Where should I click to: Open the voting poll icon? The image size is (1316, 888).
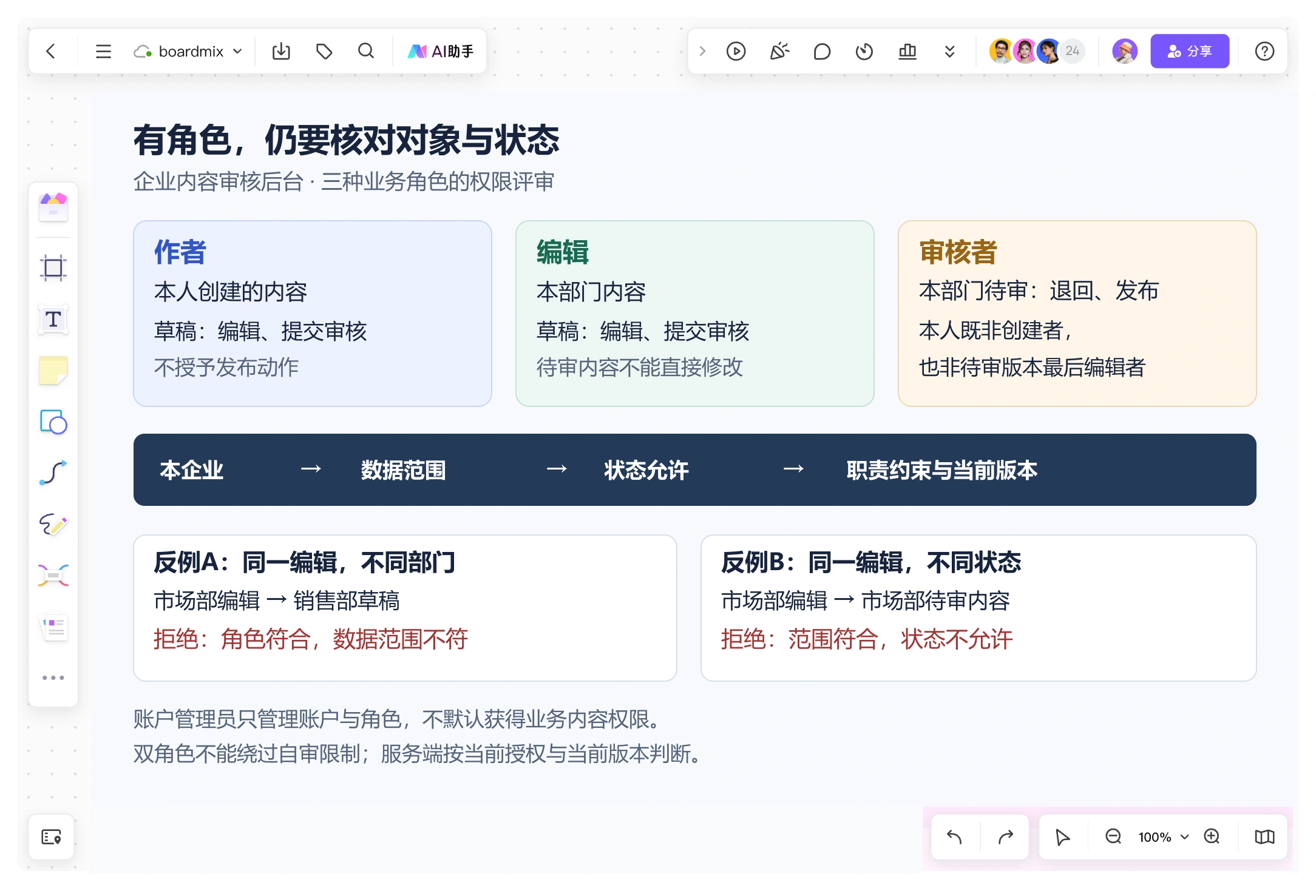pyautogui.click(x=907, y=52)
